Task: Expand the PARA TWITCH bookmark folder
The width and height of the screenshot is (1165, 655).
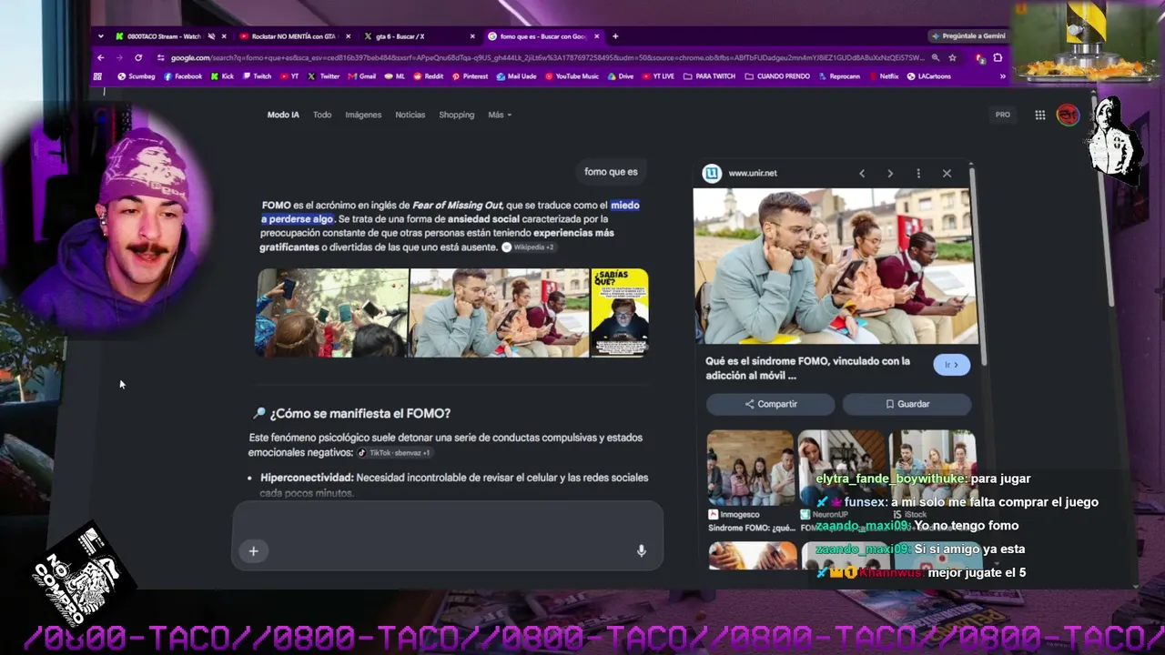Action: tap(709, 76)
